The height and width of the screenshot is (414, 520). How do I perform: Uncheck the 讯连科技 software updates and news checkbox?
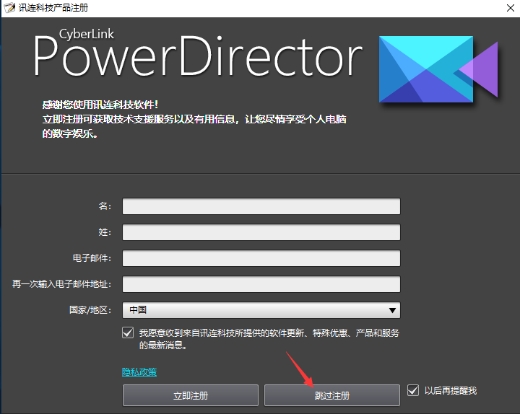[128, 332]
